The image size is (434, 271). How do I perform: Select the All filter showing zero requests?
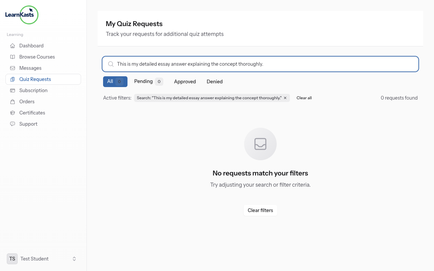tap(115, 81)
